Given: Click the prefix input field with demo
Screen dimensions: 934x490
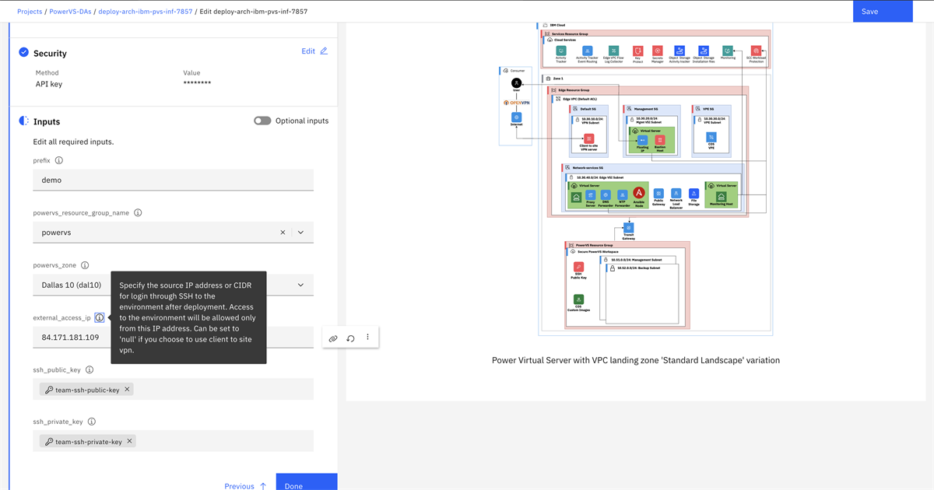Looking at the screenshot, I should [x=173, y=180].
